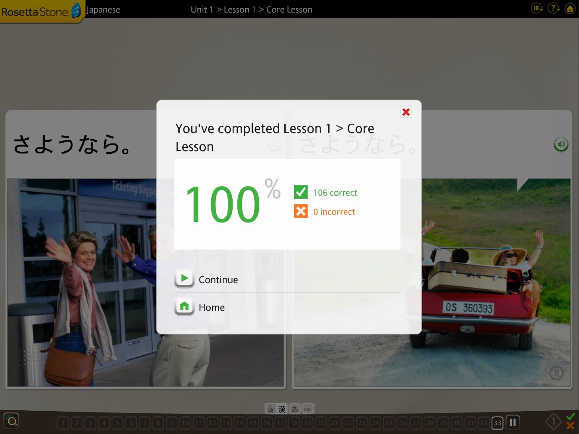
Task: Jump to screen 30
Action: (x=457, y=423)
